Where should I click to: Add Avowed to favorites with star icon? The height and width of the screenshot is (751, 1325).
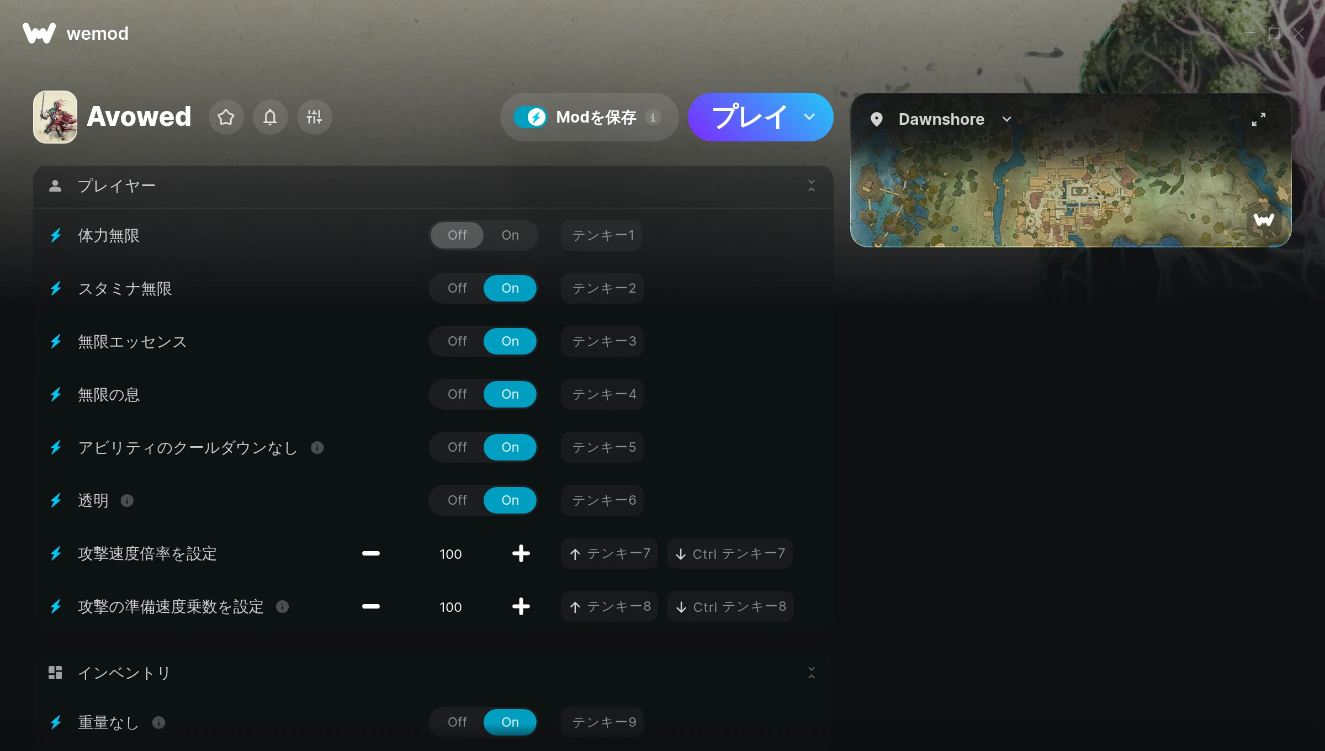point(226,117)
